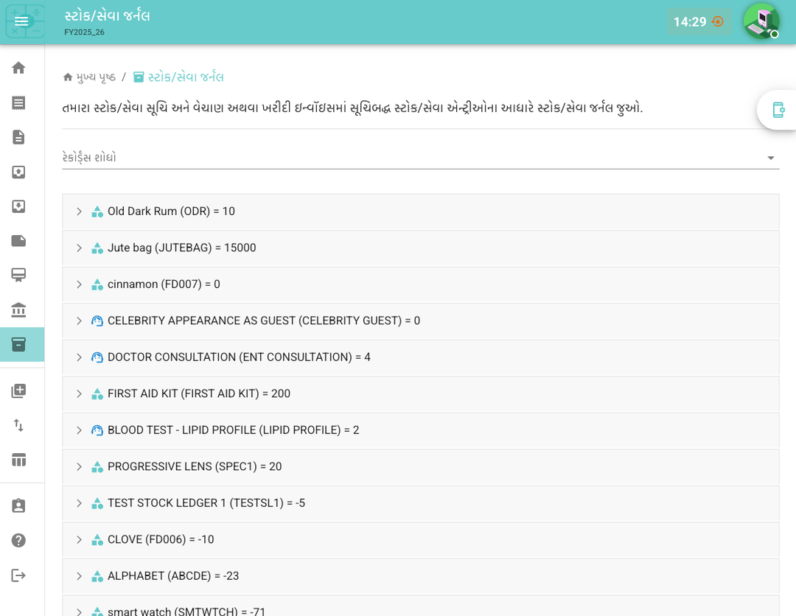Click the swap arrows sidebar icon

18,425
